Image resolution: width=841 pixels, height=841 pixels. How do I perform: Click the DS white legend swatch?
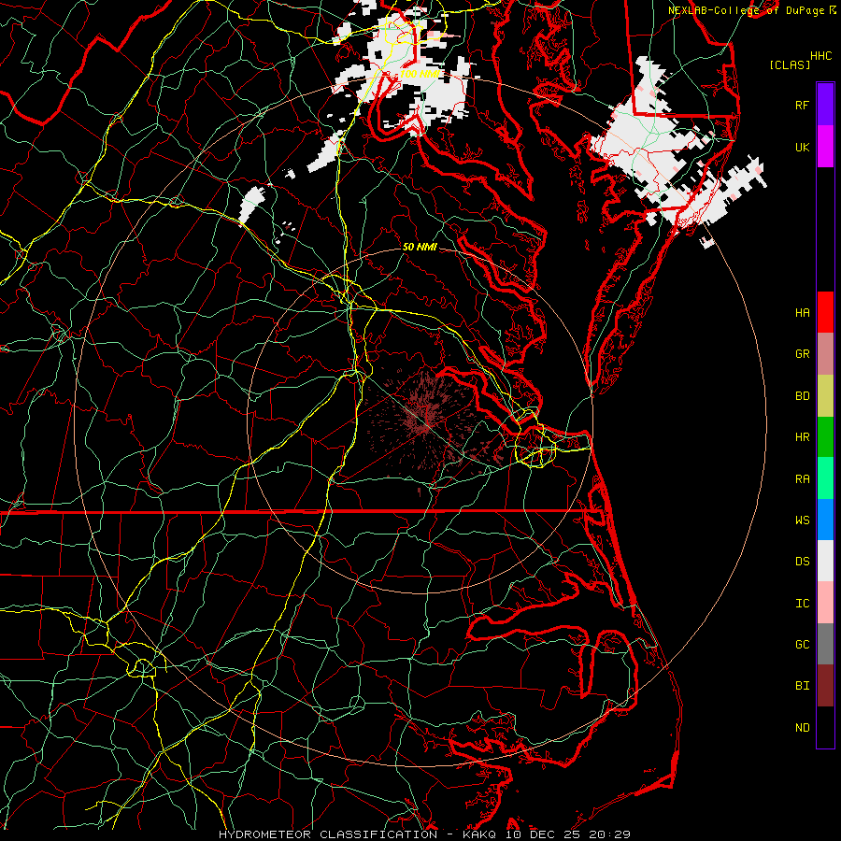(x=825, y=561)
